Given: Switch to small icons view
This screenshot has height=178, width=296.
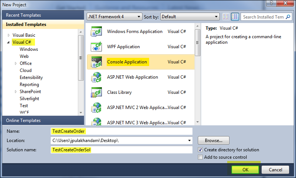Looking at the screenshot, I should pos(226,17).
